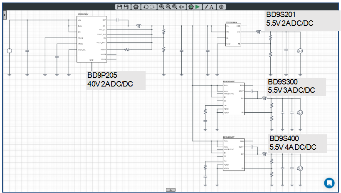The width and height of the screenshot is (341, 193).
Task: Open schematic settings gear
Action: [x=136, y=7]
